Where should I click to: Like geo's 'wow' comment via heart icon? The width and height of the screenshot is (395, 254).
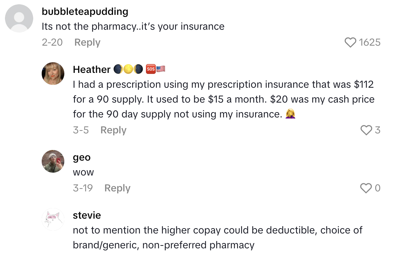tap(366, 188)
